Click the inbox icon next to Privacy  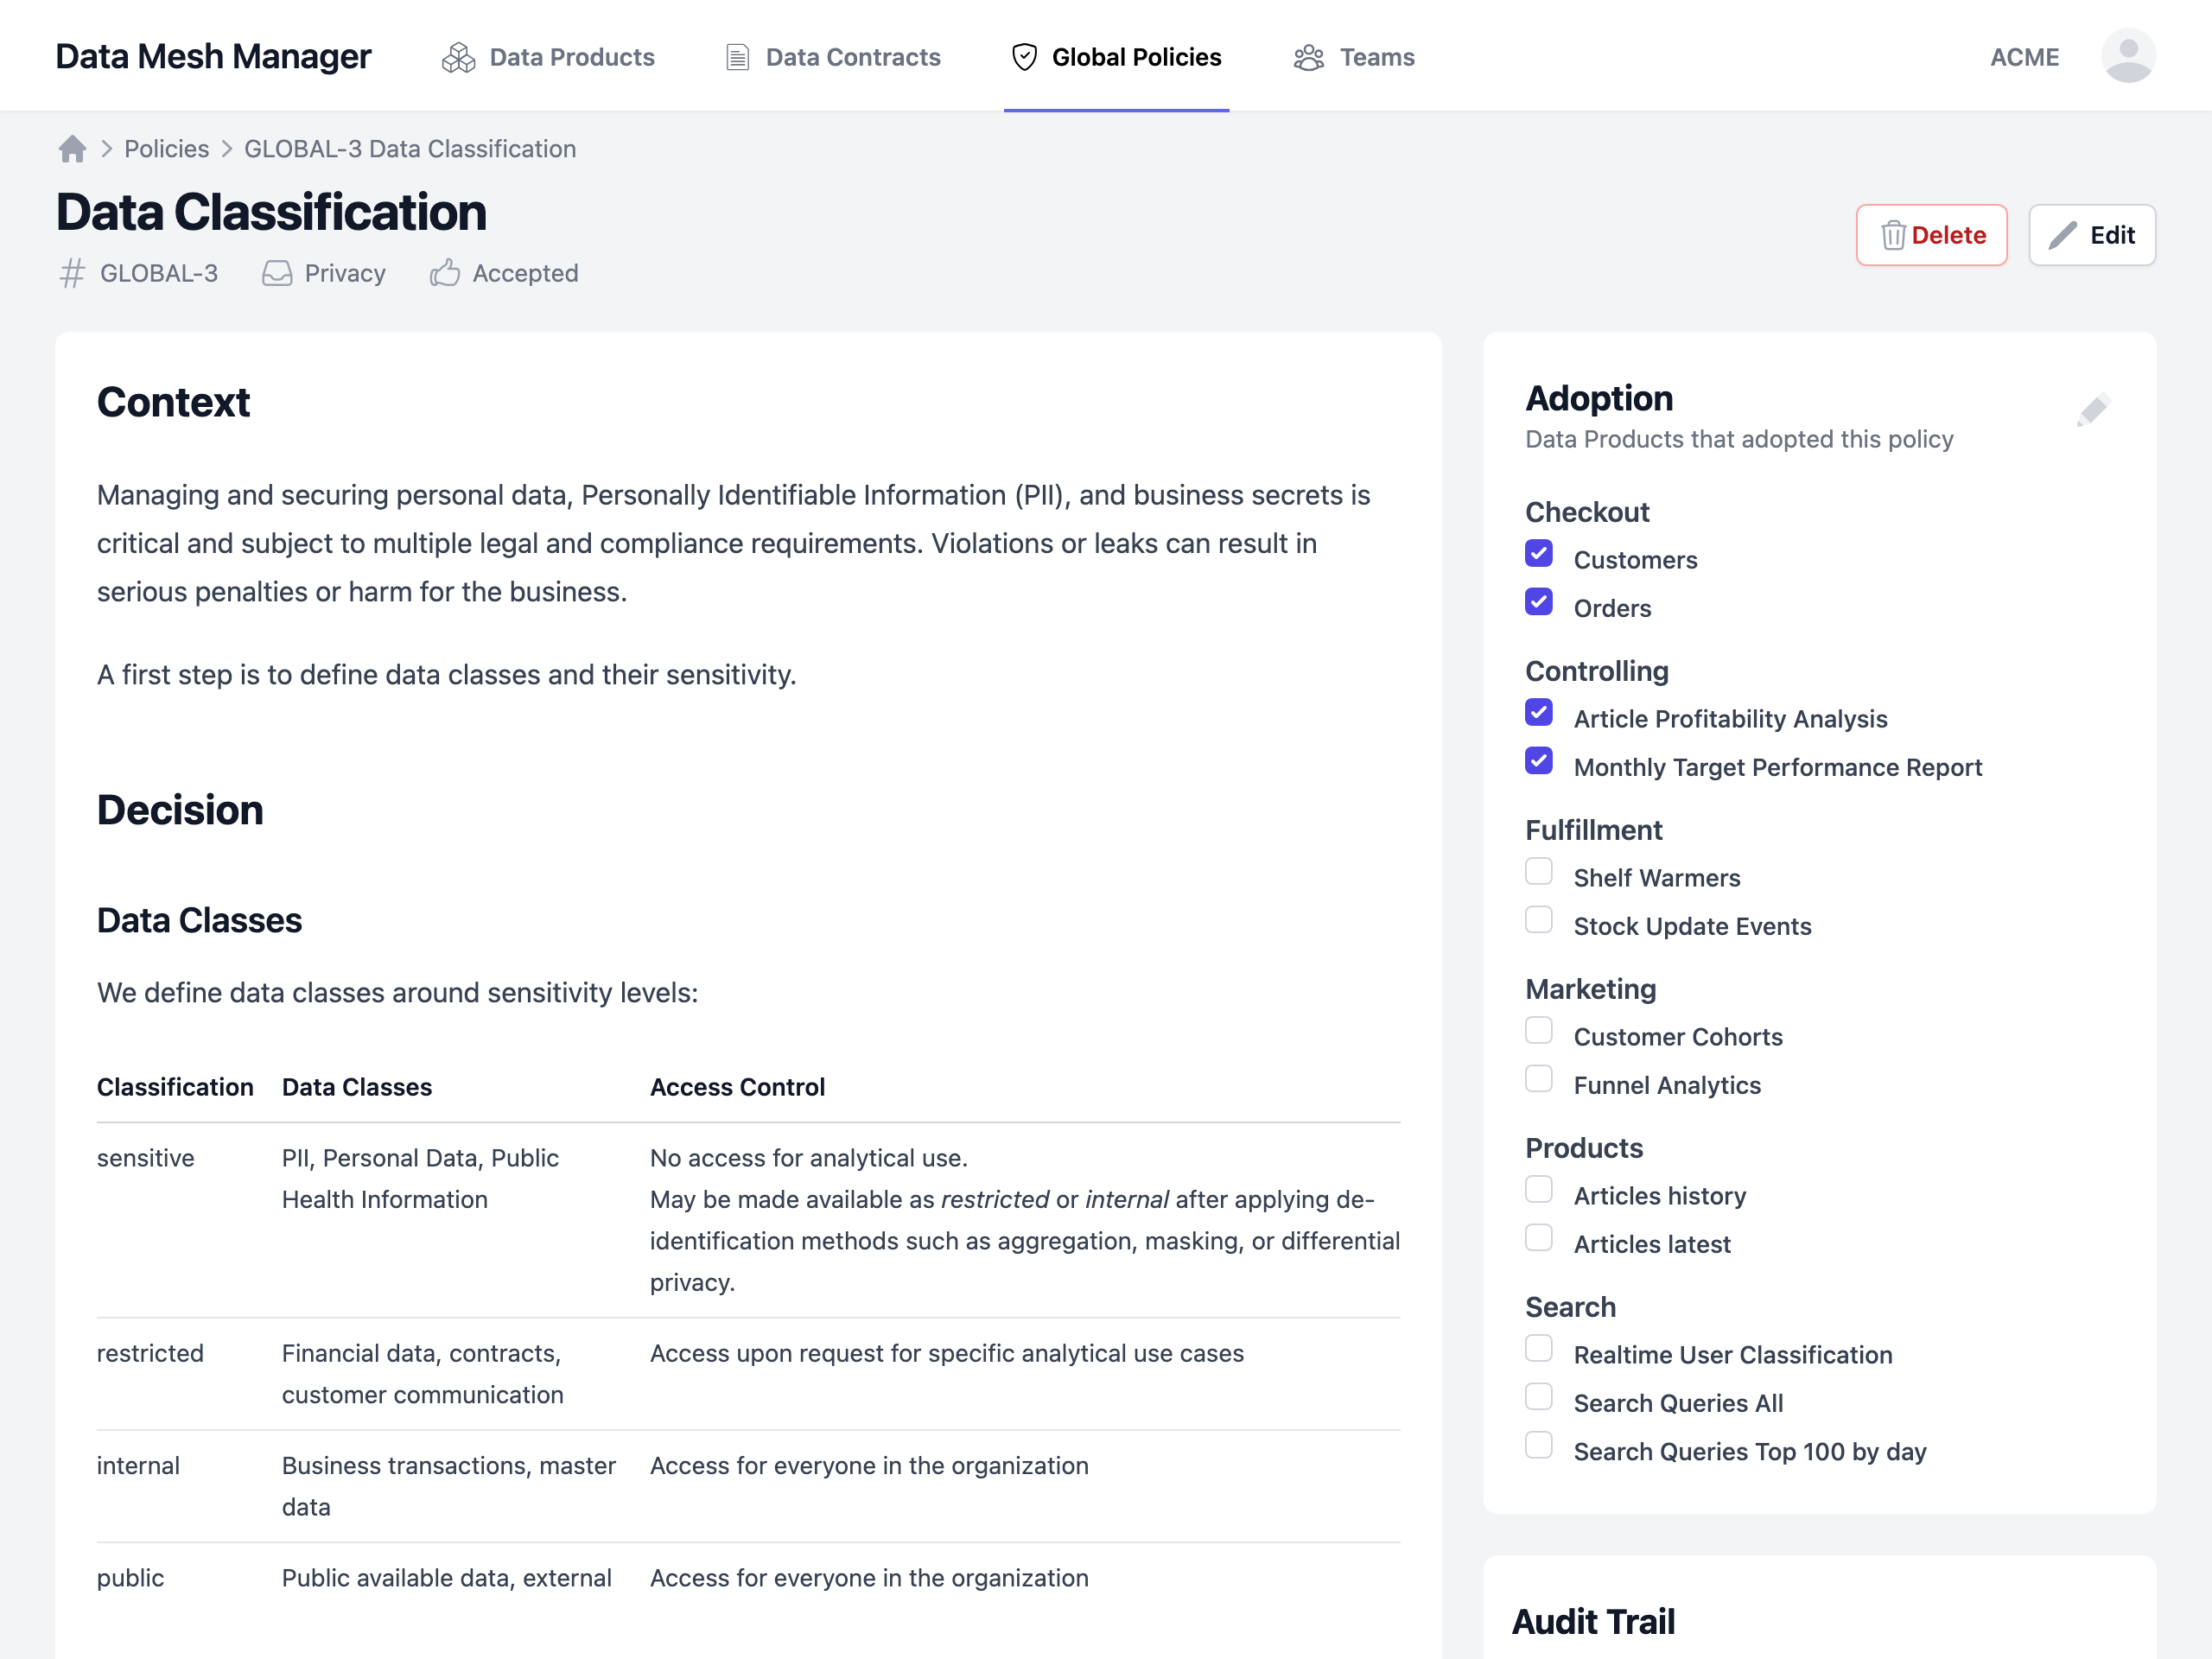point(276,272)
